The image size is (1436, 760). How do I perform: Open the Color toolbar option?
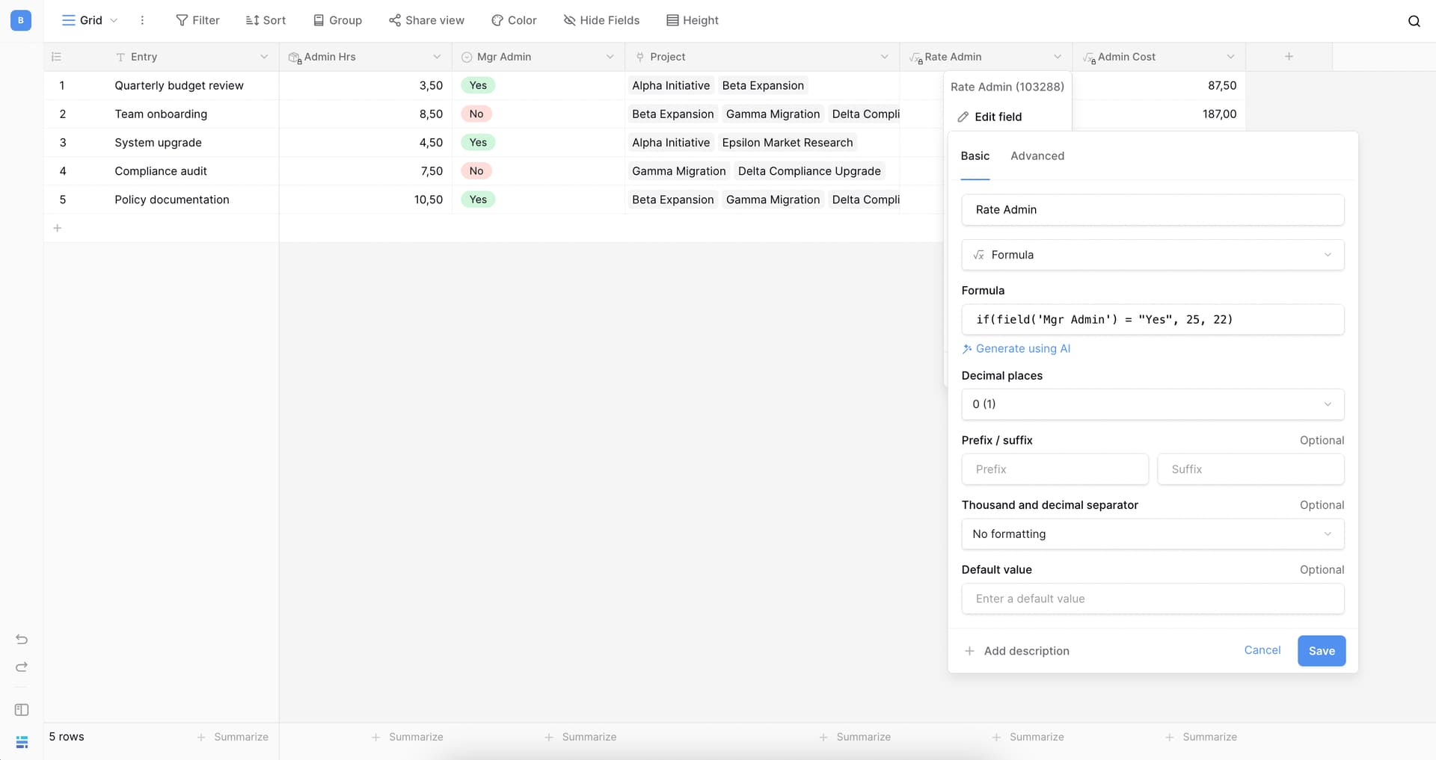[x=514, y=20]
